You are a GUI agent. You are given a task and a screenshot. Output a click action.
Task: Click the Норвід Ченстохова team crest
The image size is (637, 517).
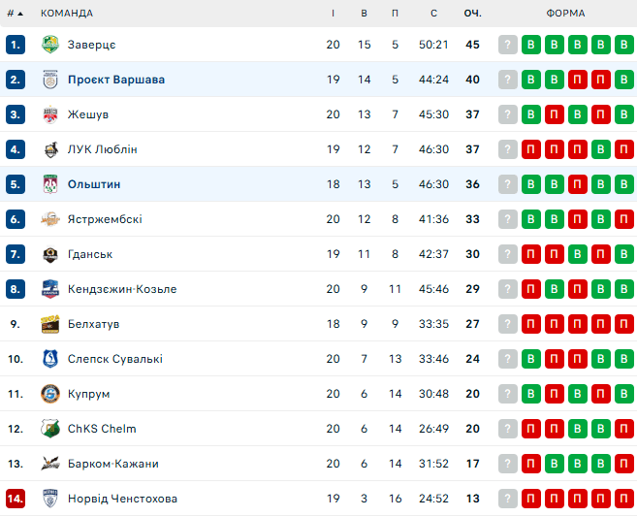click(x=50, y=499)
